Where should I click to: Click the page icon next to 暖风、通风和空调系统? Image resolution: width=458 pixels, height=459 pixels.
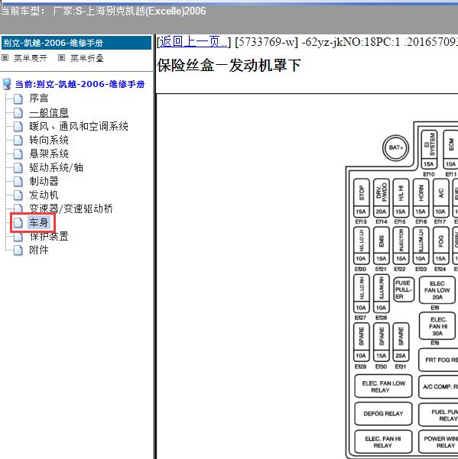coord(18,127)
